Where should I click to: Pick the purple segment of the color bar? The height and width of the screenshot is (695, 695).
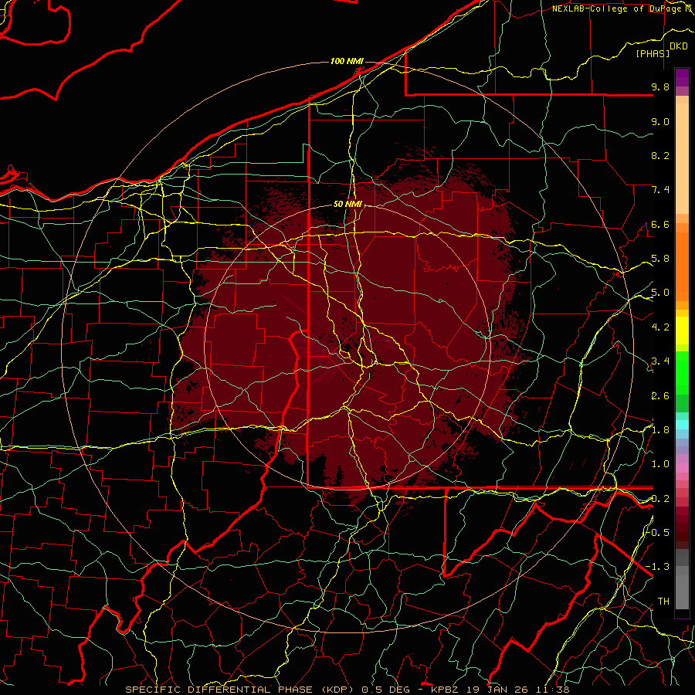pos(682,77)
